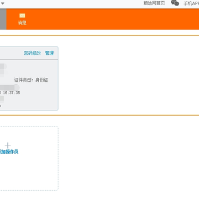Click blurred bar above the timestamp
The width and height of the screenshot is (199, 199).
[x=9, y=87]
